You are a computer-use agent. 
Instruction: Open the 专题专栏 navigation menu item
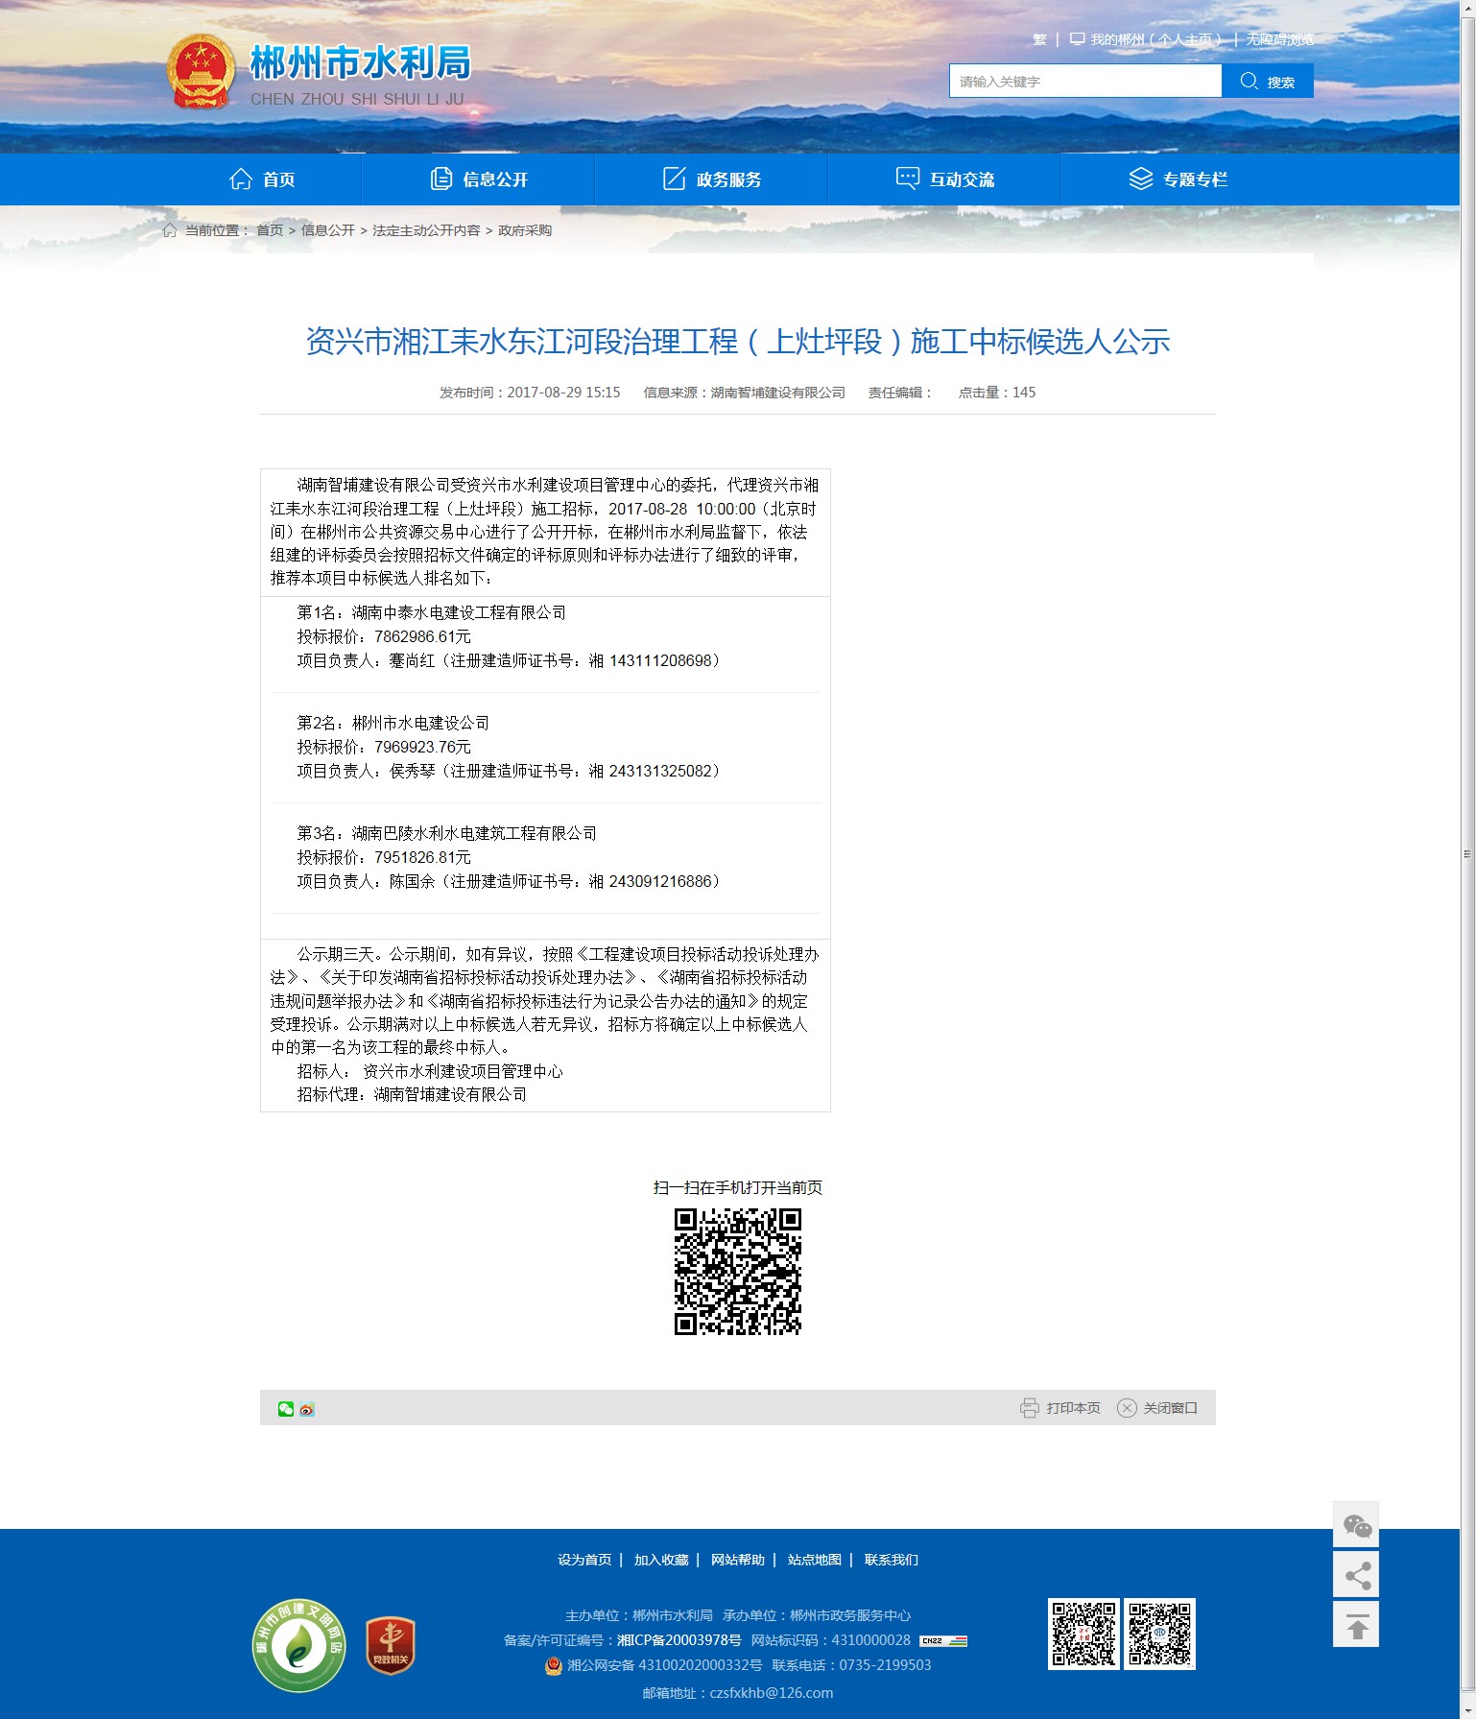[x=1178, y=179]
